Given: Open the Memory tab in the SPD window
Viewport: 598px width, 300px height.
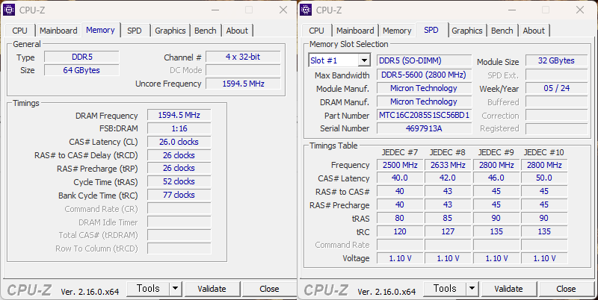Looking at the screenshot, I should coord(397,31).
